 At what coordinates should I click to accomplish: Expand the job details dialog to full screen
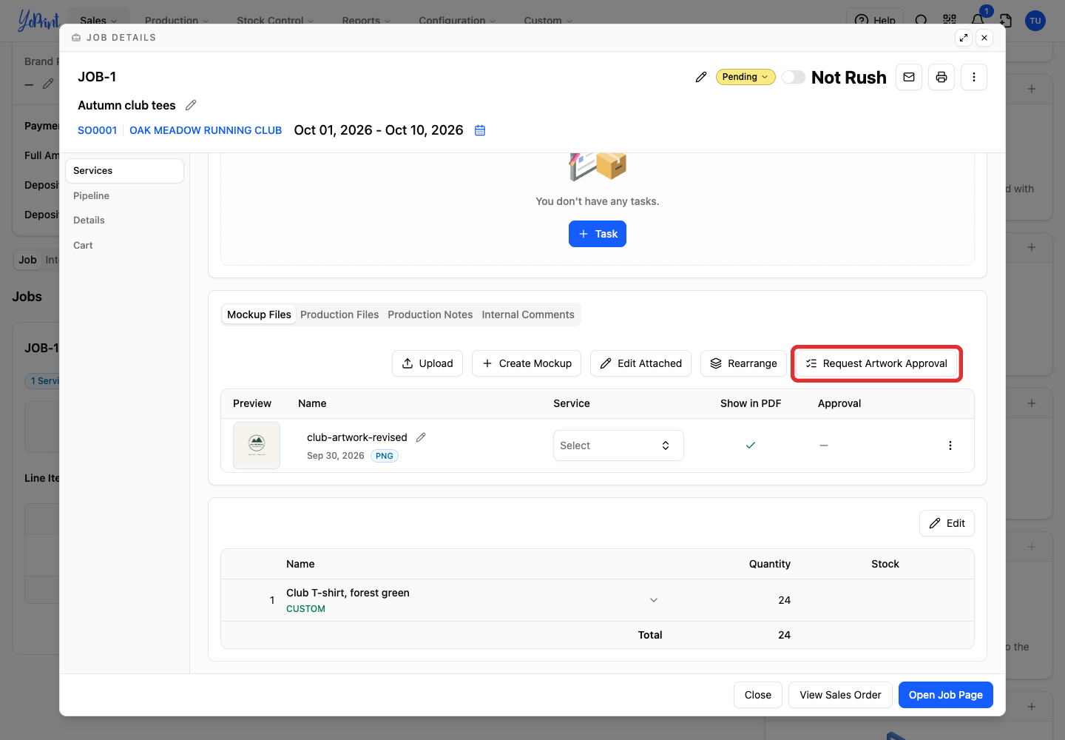[964, 38]
